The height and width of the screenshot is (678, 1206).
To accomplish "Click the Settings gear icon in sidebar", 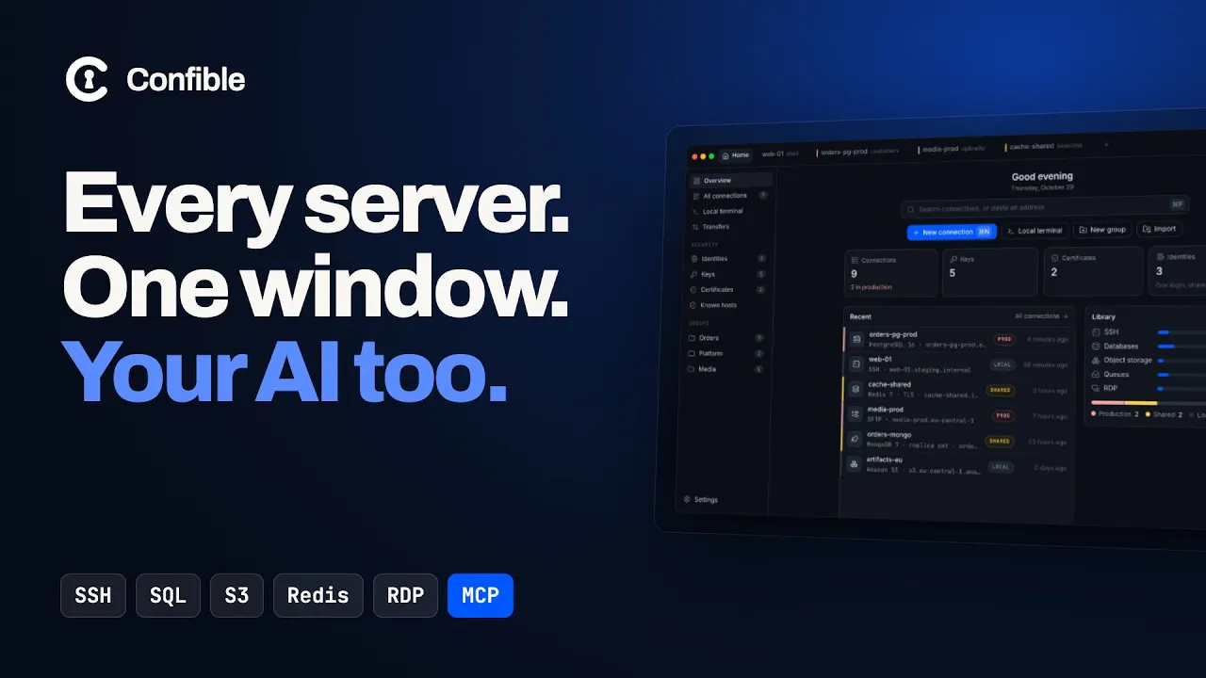I will [686, 499].
